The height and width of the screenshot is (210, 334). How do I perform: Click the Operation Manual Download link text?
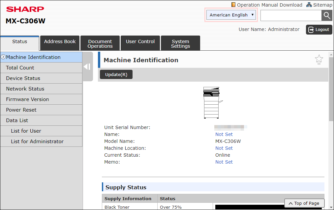pyautogui.click(x=269, y=5)
